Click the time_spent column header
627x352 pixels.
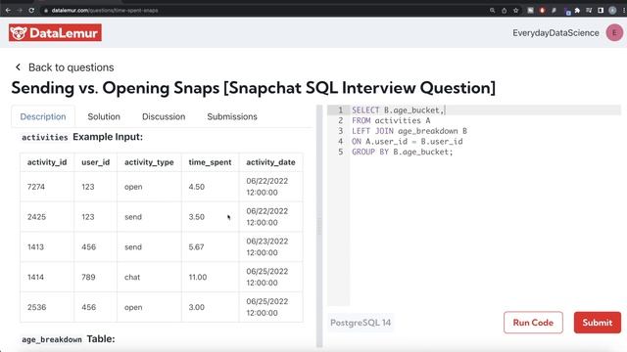pos(210,162)
